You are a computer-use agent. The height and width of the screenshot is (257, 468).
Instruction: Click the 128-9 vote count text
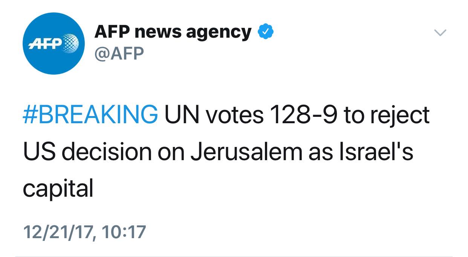(303, 115)
